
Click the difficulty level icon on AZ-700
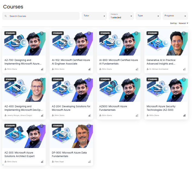(42, 69)
